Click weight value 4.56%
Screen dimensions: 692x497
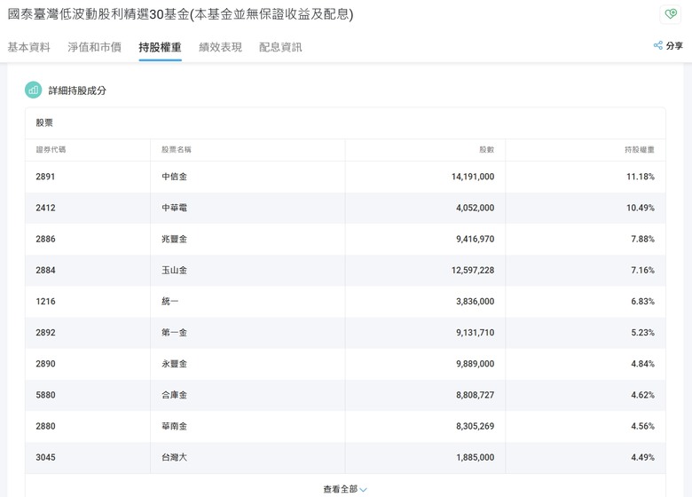click(642, 426)
